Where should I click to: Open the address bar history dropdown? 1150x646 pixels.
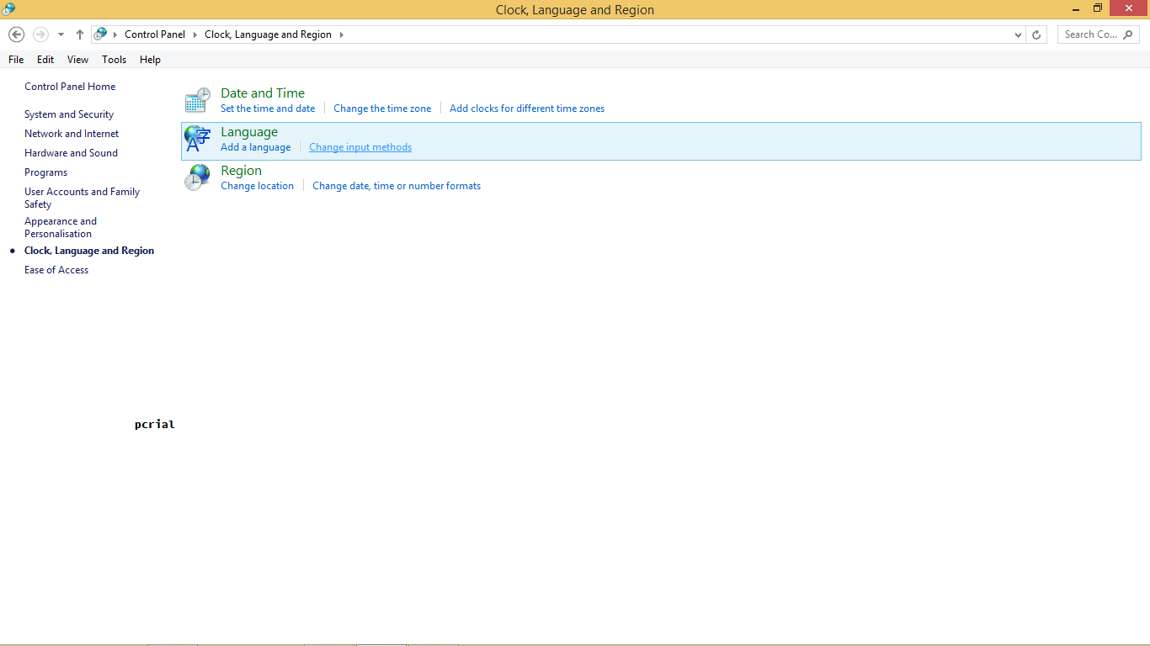tap(1017, 34)
